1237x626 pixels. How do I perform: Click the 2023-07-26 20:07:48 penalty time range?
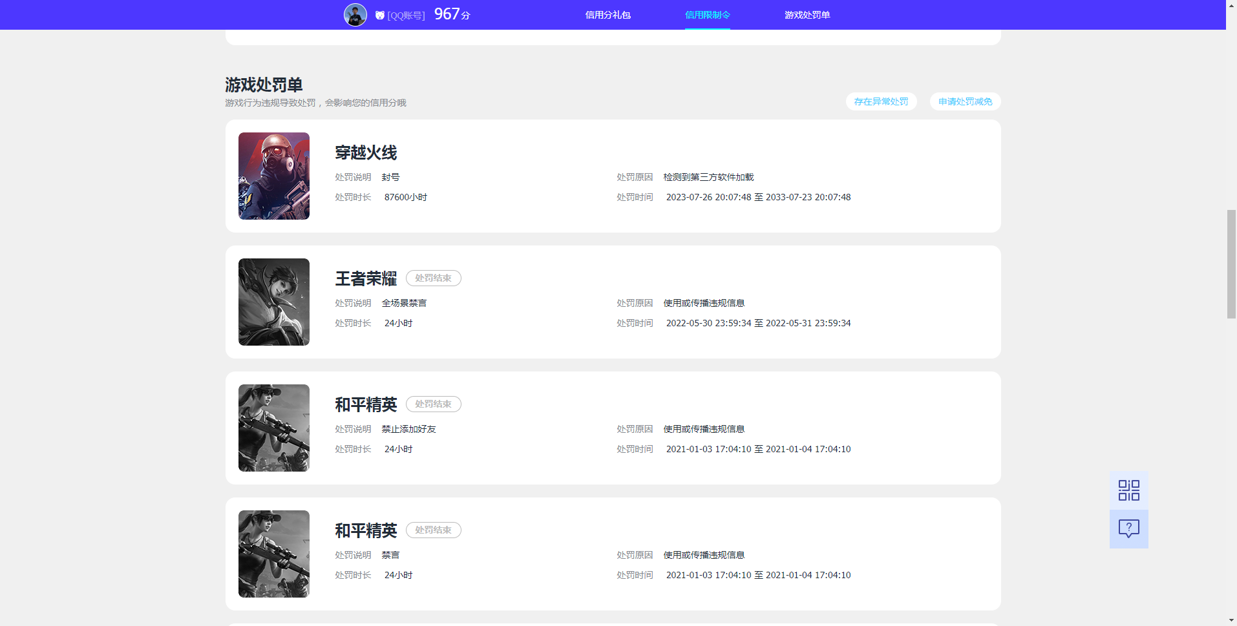(758, 197)
